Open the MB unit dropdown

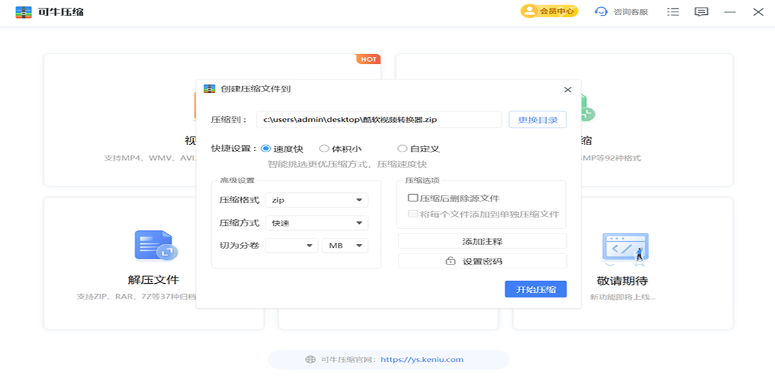click(345, 246)
